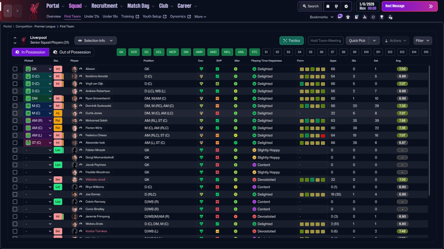Check the box for Florian Wirtz

click(x=15, y=128)
